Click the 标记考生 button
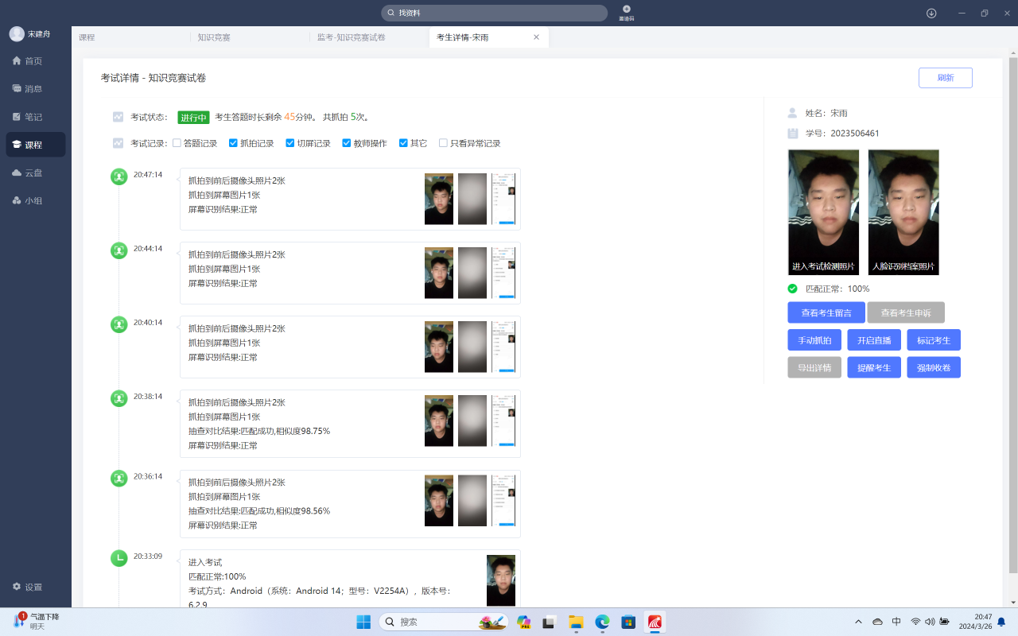The image size is (1018, 636). pos(934,340)
